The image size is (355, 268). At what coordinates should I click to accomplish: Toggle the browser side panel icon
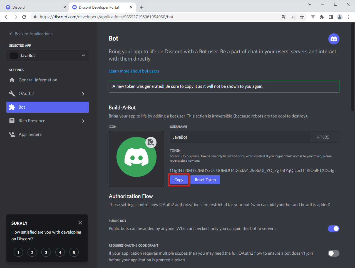(331, 17)
